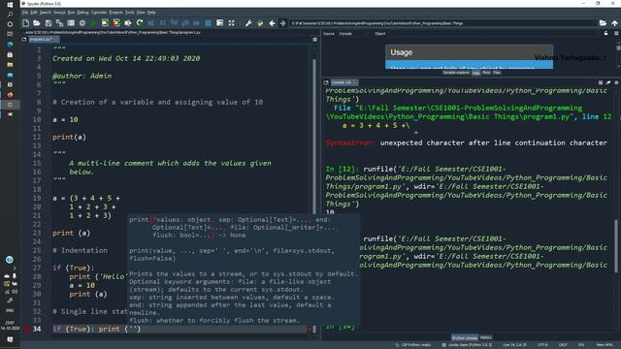Screen dimensions: 621x349
Task: Click the Open file folder icon
Action: click(x=37, y=23)
